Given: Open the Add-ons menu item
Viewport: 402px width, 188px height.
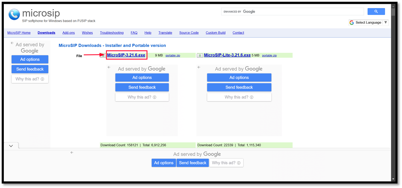Looking at the screenshot, I should [x=69, y=33].
